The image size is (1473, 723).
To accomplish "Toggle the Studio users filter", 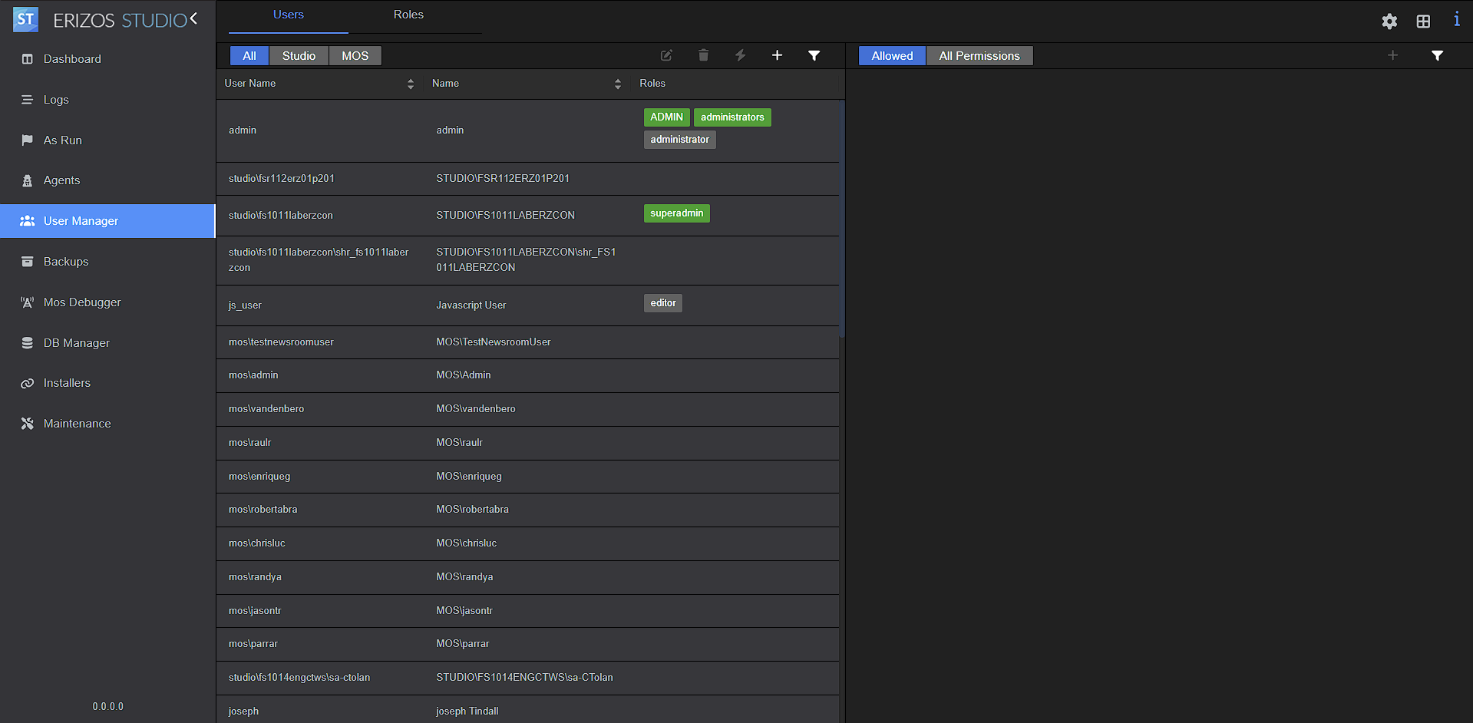I will 299,56.
